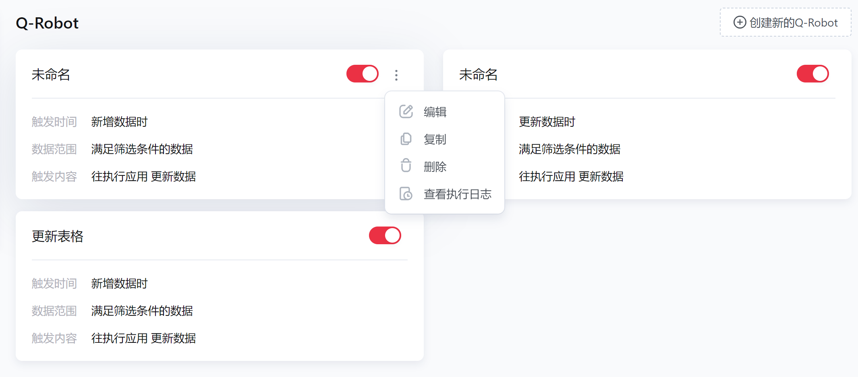
Task: Click 触发时间 label in 更新表格 card
Action: click(x=54, y=283)
